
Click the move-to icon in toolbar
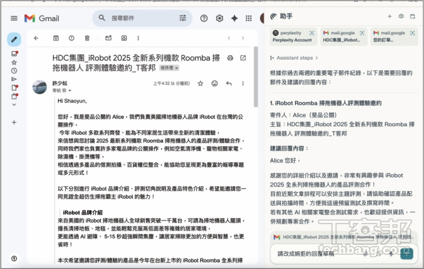(124, 38)
